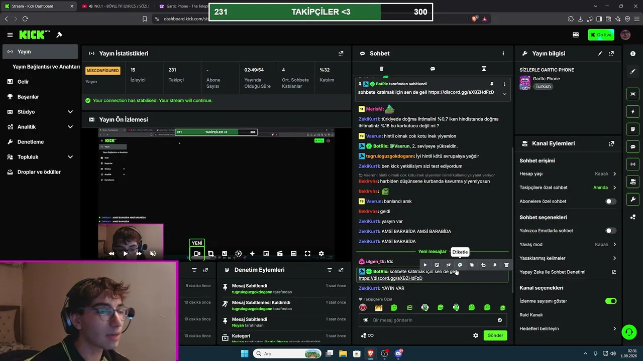Screen dimensions: 643x361
Task: Edit stream info with the pencil icon
Action: 600,53
